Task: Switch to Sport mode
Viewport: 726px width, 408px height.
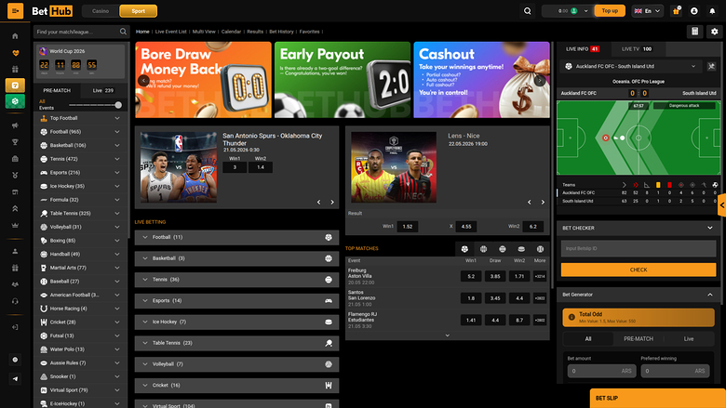Action: pos(138,11)
